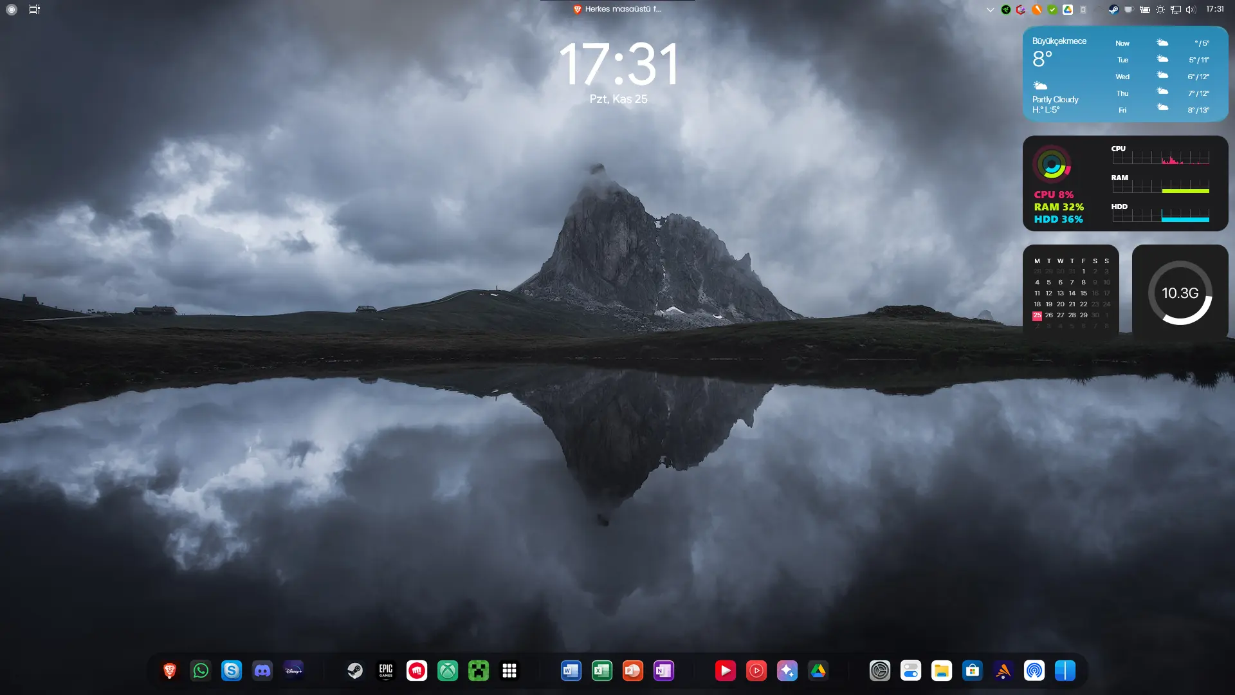Launch Disney+ from the dock

(x=293, y=671)
